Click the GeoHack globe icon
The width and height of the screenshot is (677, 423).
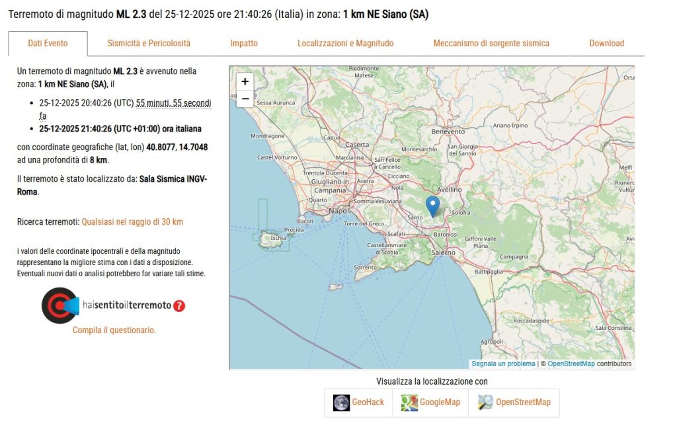(x=342, y=403)
